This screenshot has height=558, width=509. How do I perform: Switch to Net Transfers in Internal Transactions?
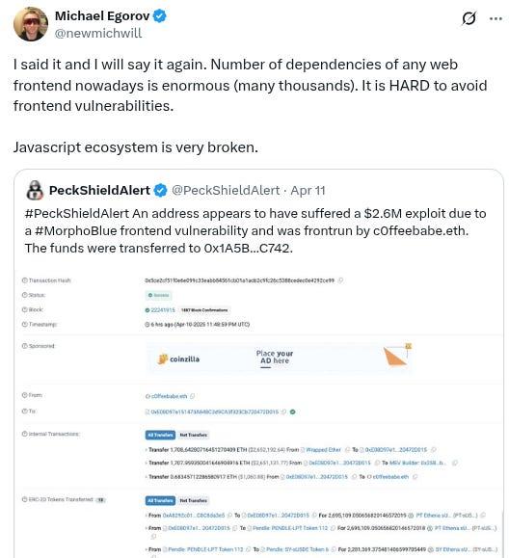[x=193, y=435]
